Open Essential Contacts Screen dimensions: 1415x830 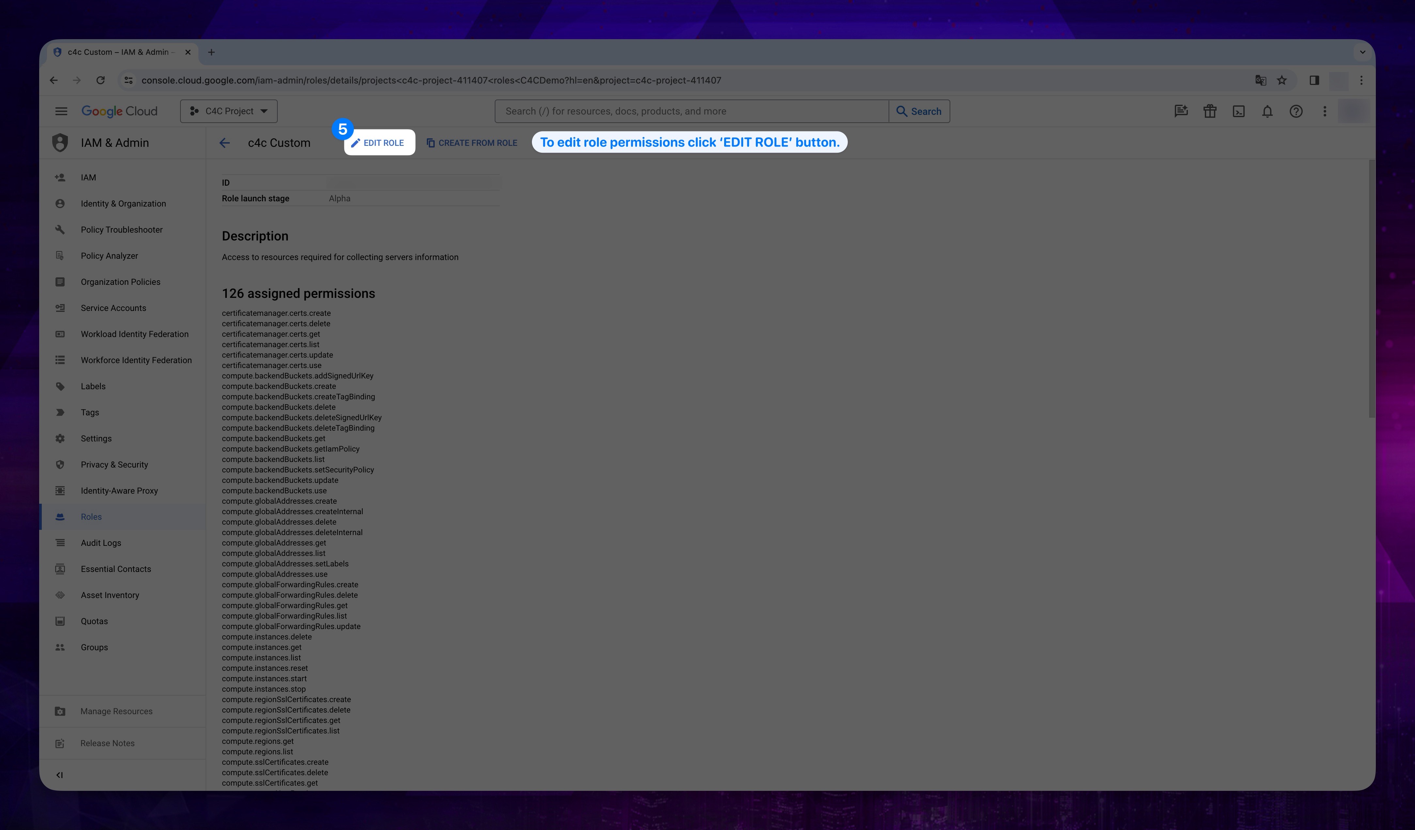click(x=122, y=569)
